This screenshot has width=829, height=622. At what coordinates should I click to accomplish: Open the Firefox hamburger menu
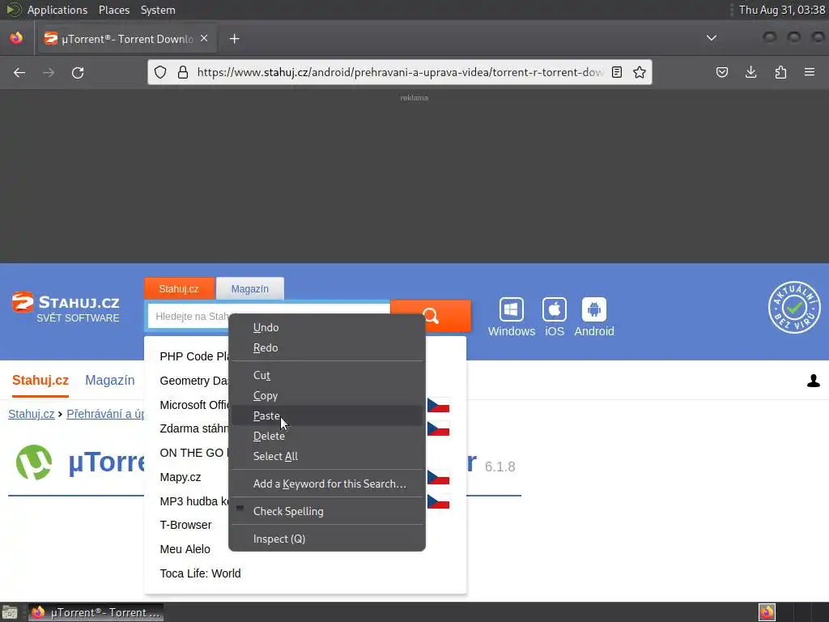[x=810, y=72]
